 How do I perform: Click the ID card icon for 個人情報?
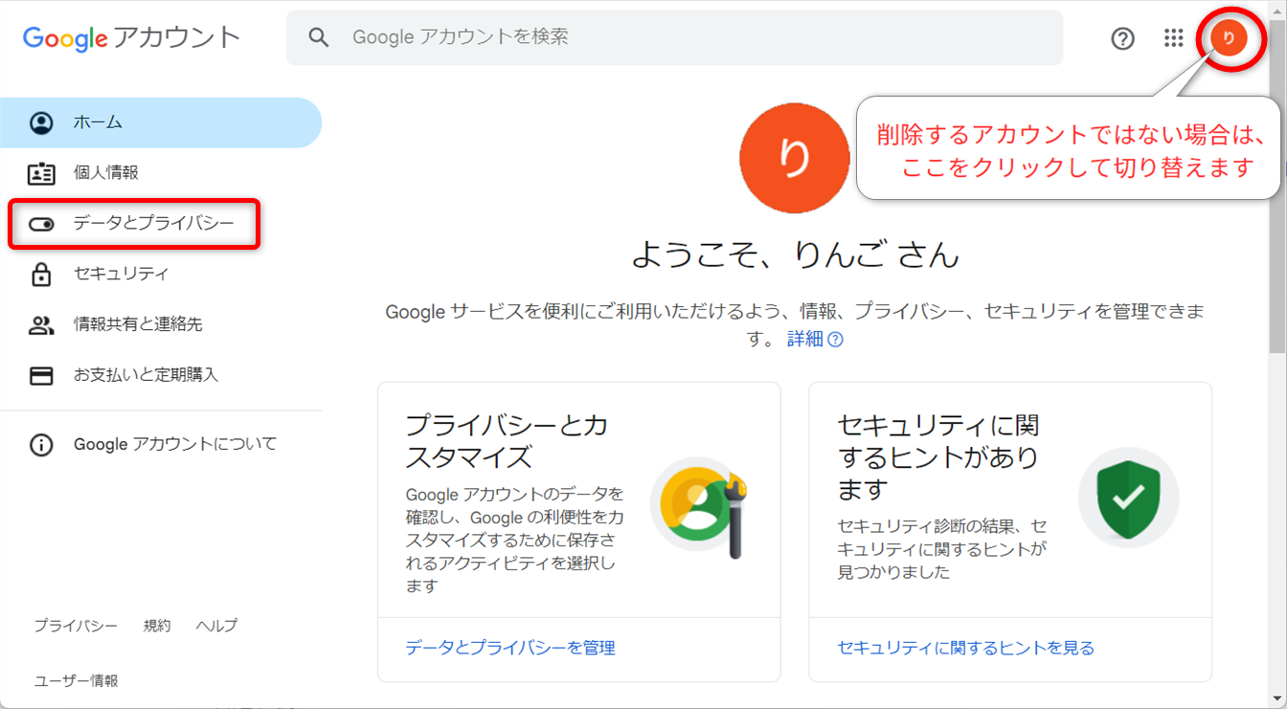coord(41,173)
